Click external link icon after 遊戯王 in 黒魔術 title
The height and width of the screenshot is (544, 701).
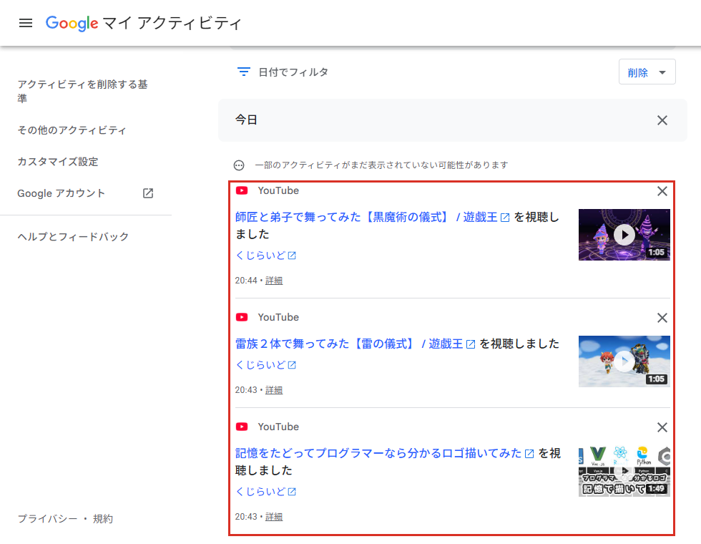click(505, 218)
